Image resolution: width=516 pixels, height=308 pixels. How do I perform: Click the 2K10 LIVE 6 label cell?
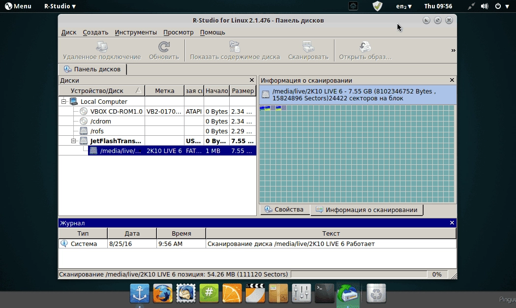pyautogui.click(x=164, y=151)
